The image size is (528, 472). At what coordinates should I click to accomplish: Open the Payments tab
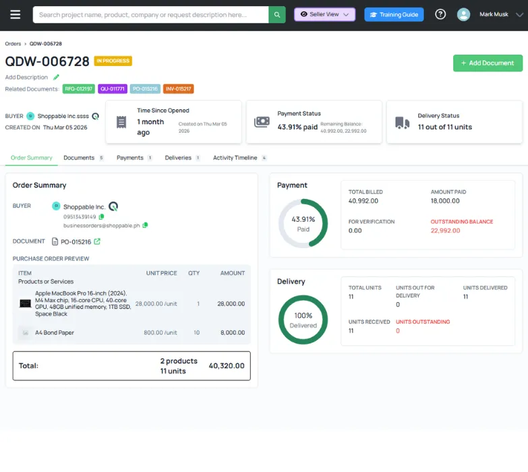pyautogui.click(x=134, y=158)
